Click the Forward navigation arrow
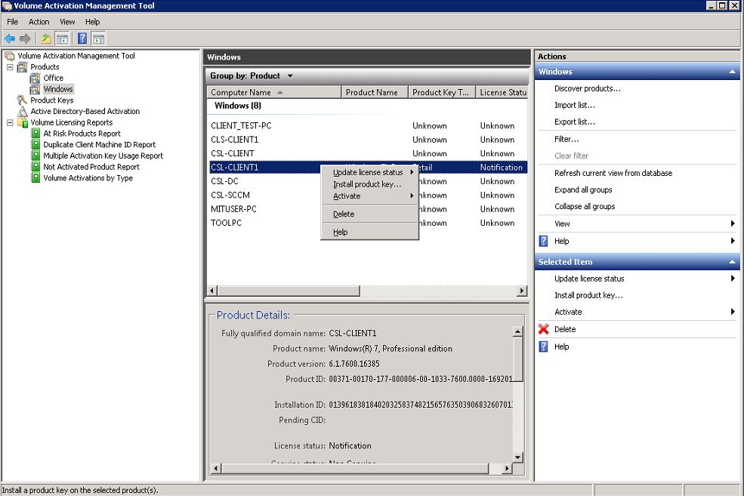This screenshot has height=496, width=744. (x=25, y=38)
